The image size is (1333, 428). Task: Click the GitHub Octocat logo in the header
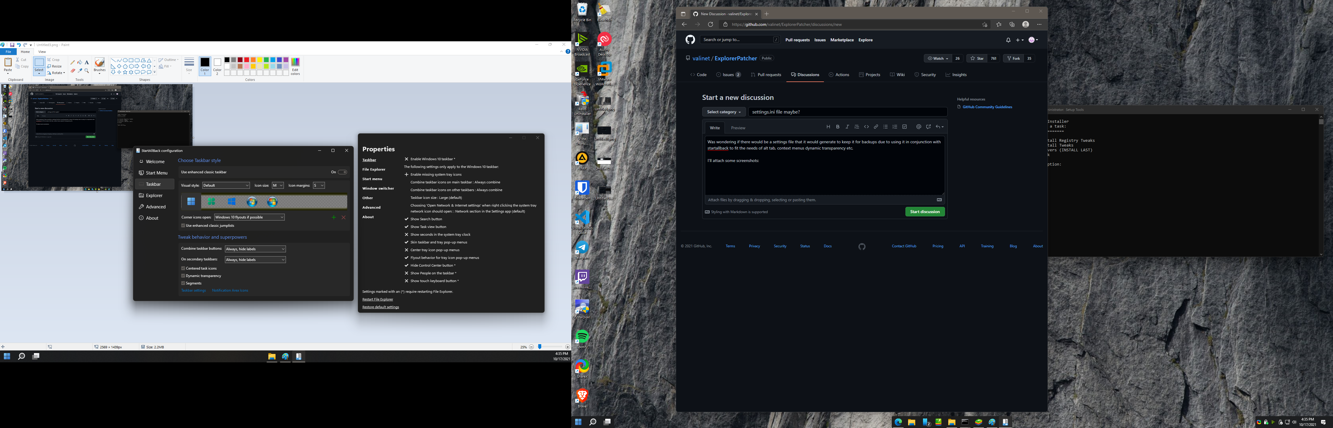click(690, 40)
